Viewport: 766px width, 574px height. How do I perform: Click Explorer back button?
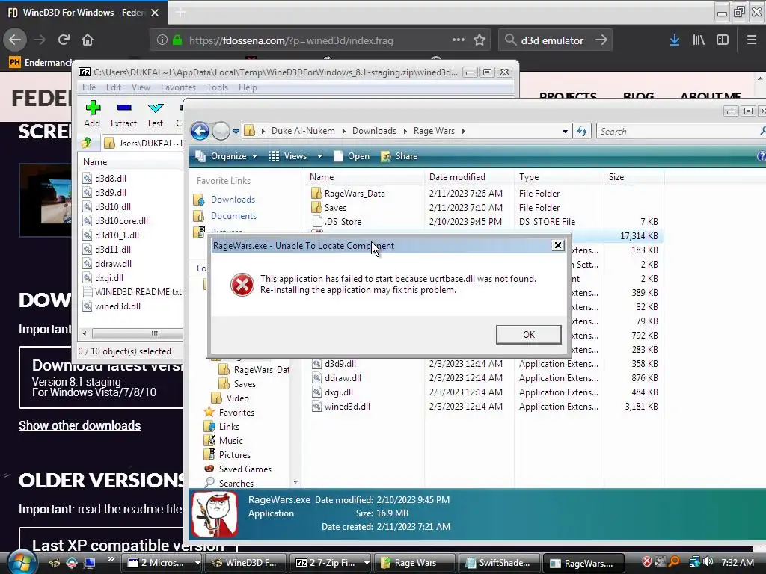200,131
